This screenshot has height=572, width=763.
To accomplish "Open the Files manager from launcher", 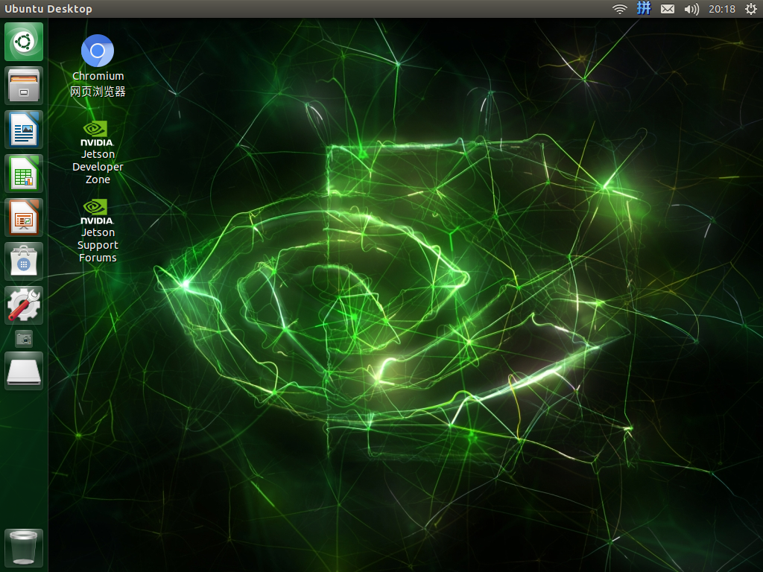I will 24,86.
